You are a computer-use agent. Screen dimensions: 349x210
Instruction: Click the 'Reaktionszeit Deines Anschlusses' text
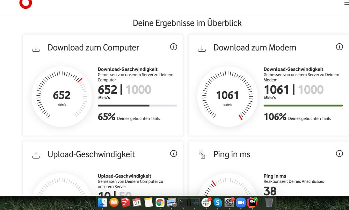pyautogui.click(x=294, y=181)
